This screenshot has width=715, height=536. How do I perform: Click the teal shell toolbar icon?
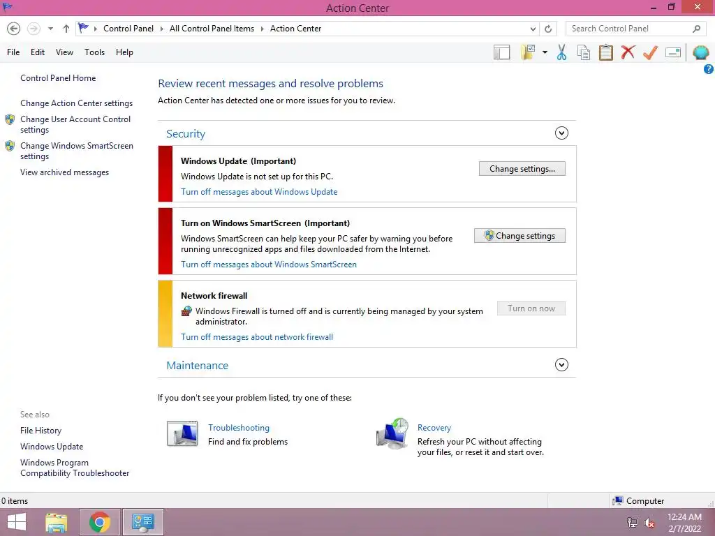(700, 52)
